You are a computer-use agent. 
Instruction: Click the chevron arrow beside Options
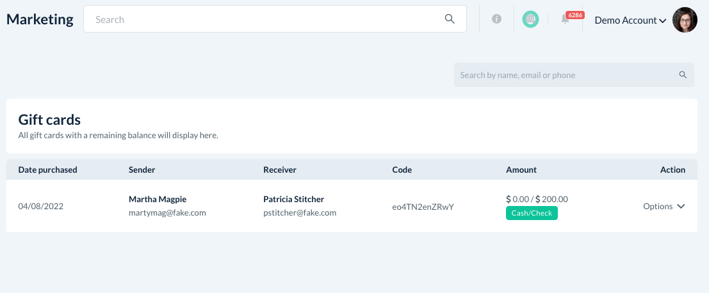click(681, 206)
